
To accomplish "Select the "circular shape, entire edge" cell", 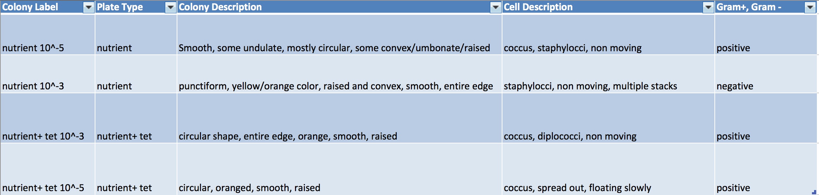I will (288, 136).
